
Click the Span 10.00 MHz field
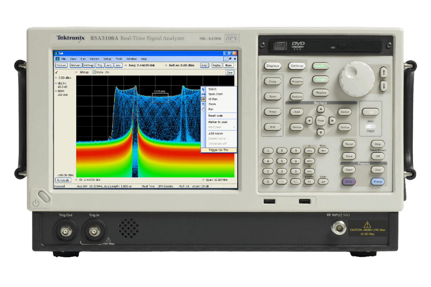click(x=216, y=180)
